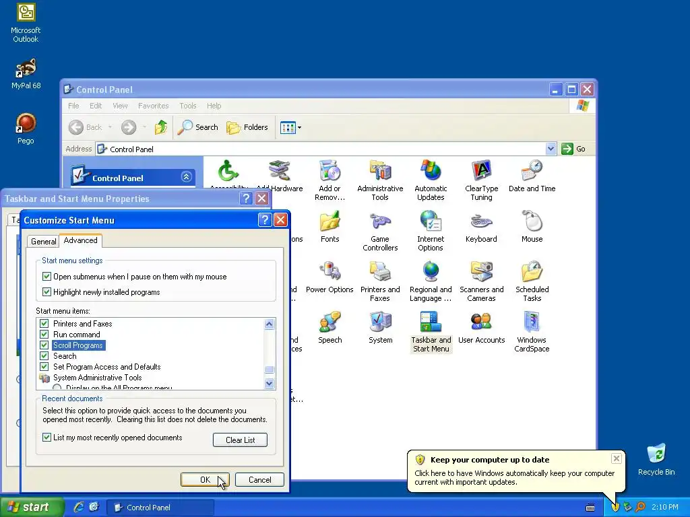Open the Pego desktop shortcut
690x517 pixels.
(x=26, y=129)
